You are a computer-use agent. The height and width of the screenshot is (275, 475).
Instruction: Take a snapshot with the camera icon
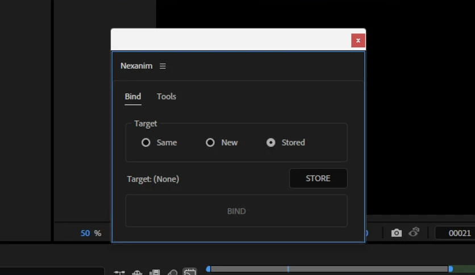coord(396,233)
